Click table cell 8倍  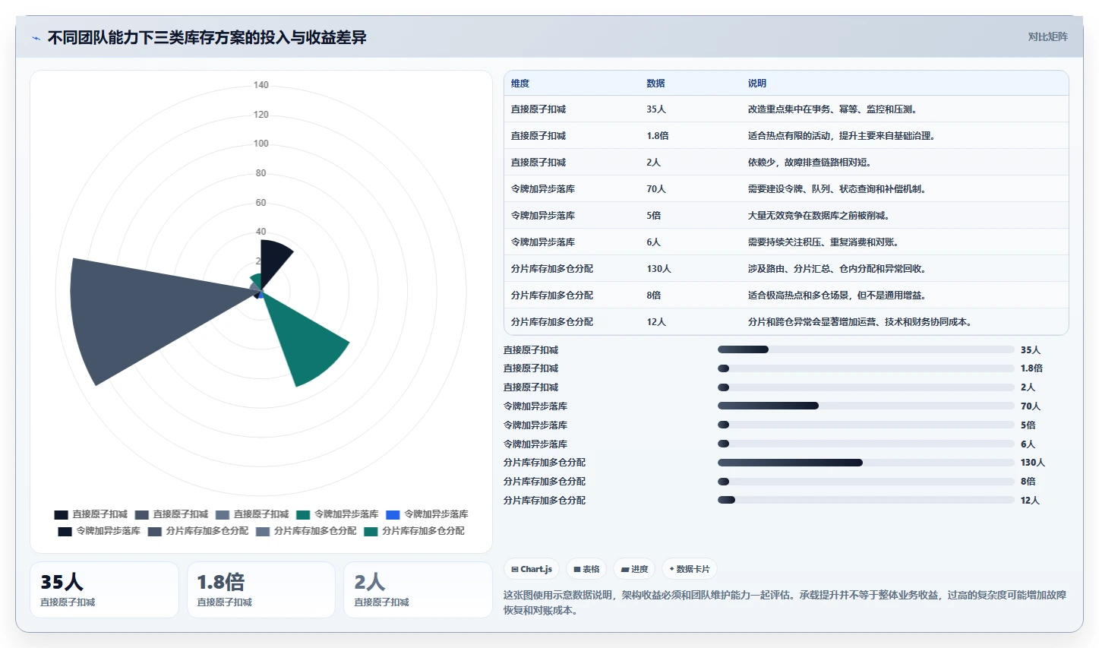point(654,296)
